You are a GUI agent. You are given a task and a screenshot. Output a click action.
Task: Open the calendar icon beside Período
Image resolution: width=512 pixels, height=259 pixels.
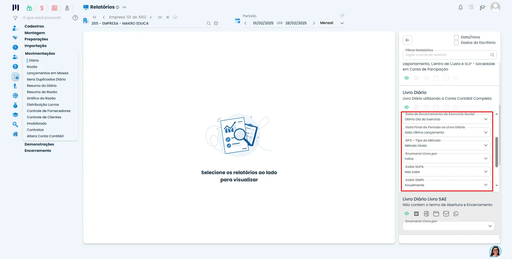[237, 21]
